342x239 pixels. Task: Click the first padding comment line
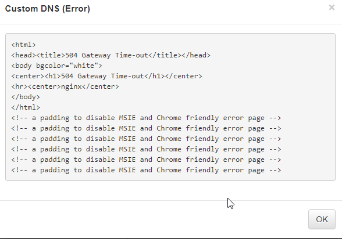(146, 118)
